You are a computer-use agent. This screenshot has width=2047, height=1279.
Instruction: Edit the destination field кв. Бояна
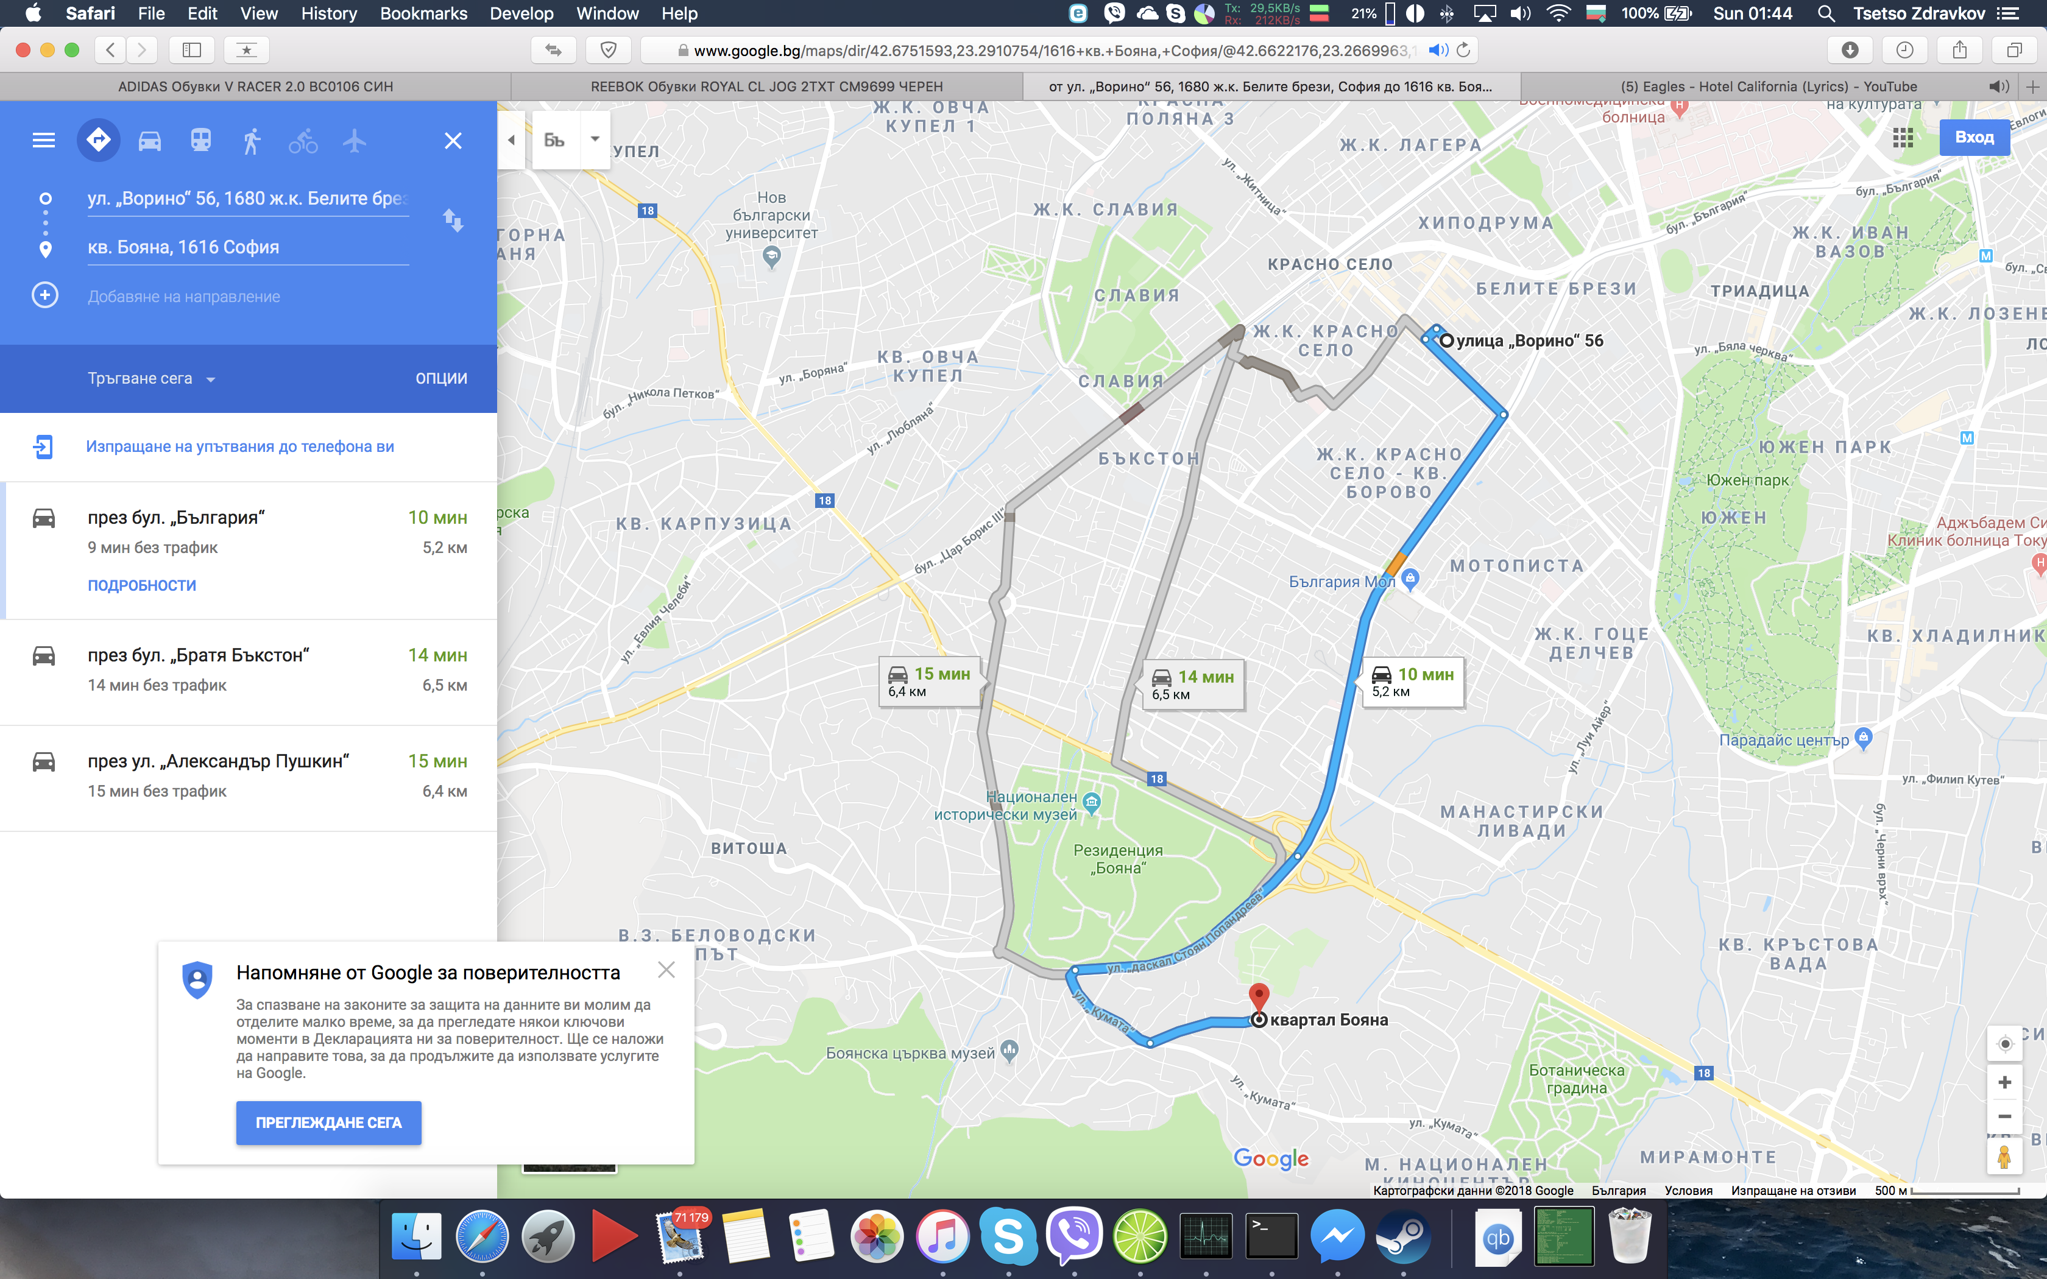(x=248, y=247)
